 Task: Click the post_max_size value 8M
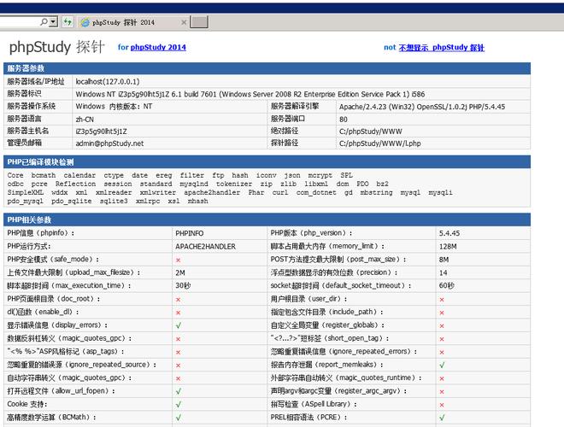444,260
